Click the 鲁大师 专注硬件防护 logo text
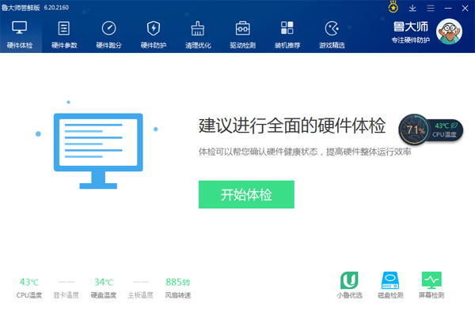Screen dimensions: 475x315 coord(410,32)
